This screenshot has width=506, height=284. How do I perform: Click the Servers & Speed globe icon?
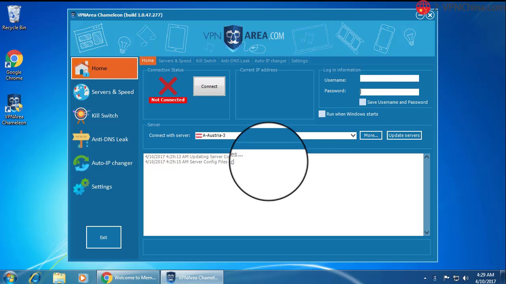[x=81, y=92]
